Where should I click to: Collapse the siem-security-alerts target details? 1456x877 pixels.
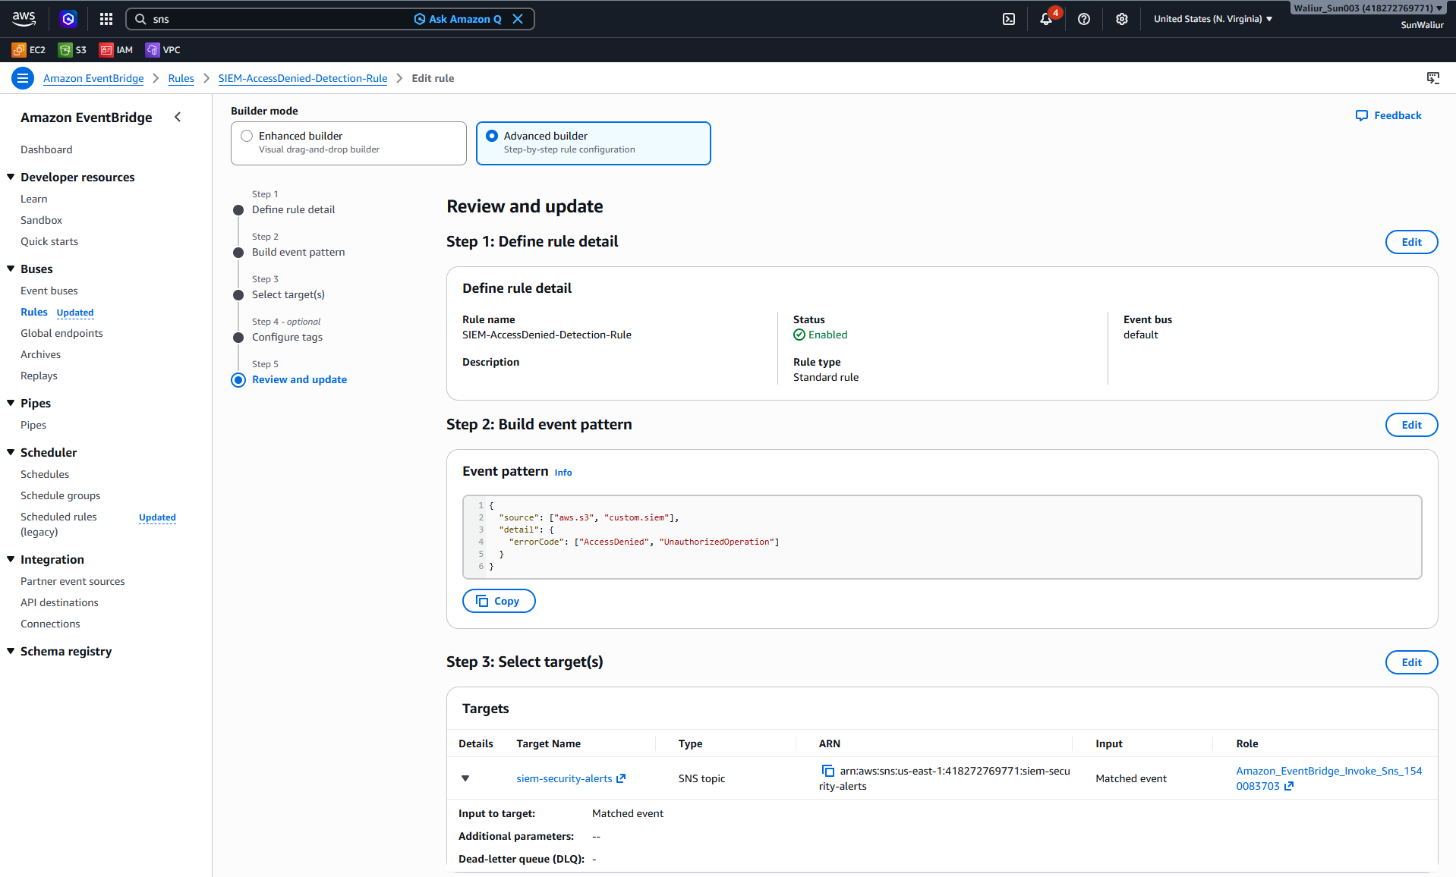465,778
